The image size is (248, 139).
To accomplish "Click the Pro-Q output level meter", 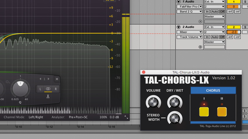I will (x=126, y=57).
